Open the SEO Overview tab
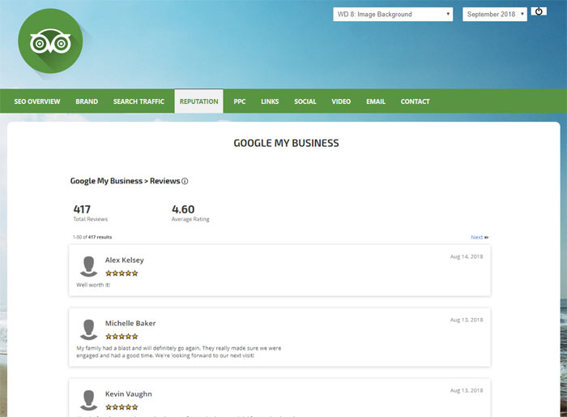 (37, 101)
